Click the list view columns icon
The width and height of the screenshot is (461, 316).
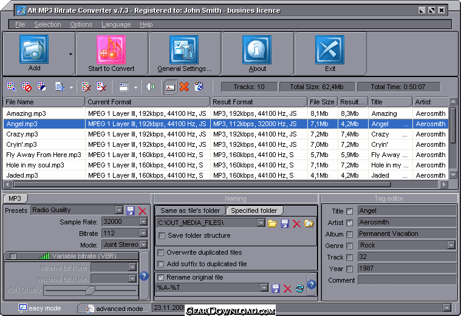pyautogui.click(x=124, y=87)
